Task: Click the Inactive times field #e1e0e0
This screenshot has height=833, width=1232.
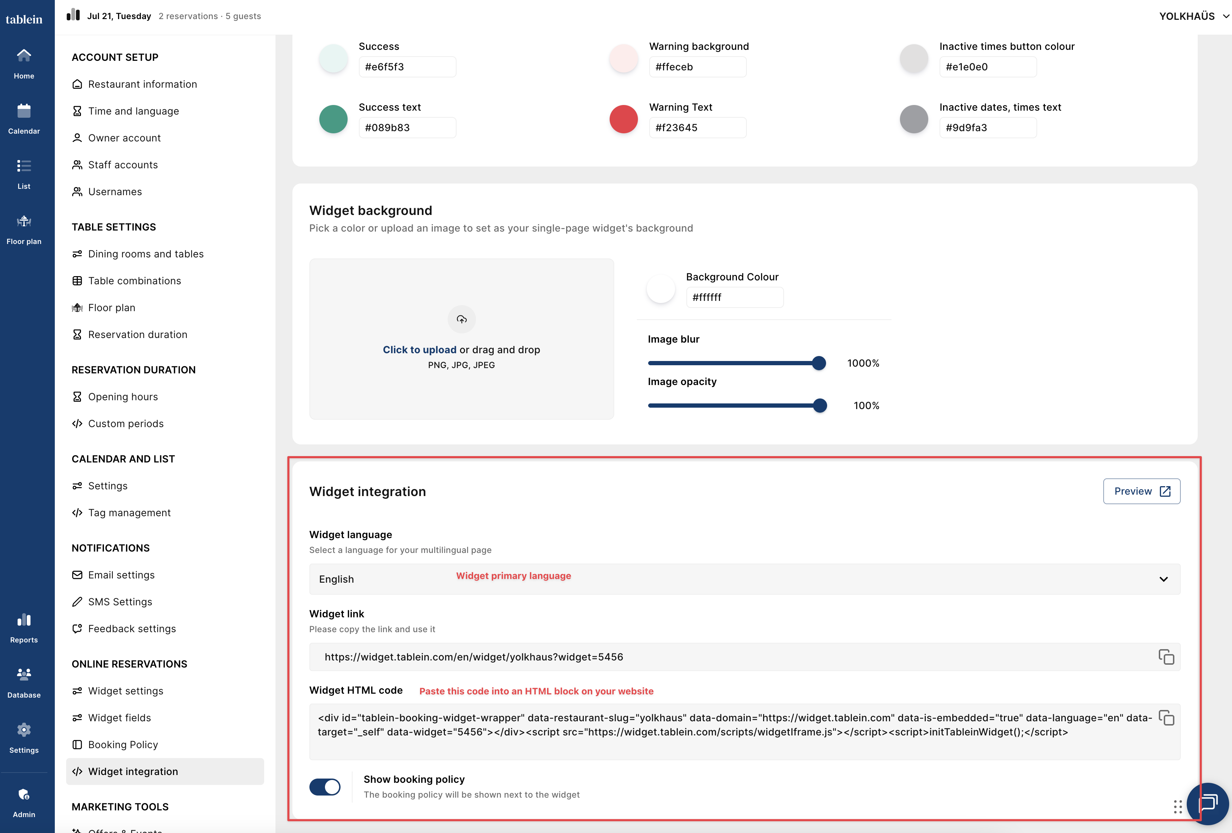Action: tap(988, 67)
